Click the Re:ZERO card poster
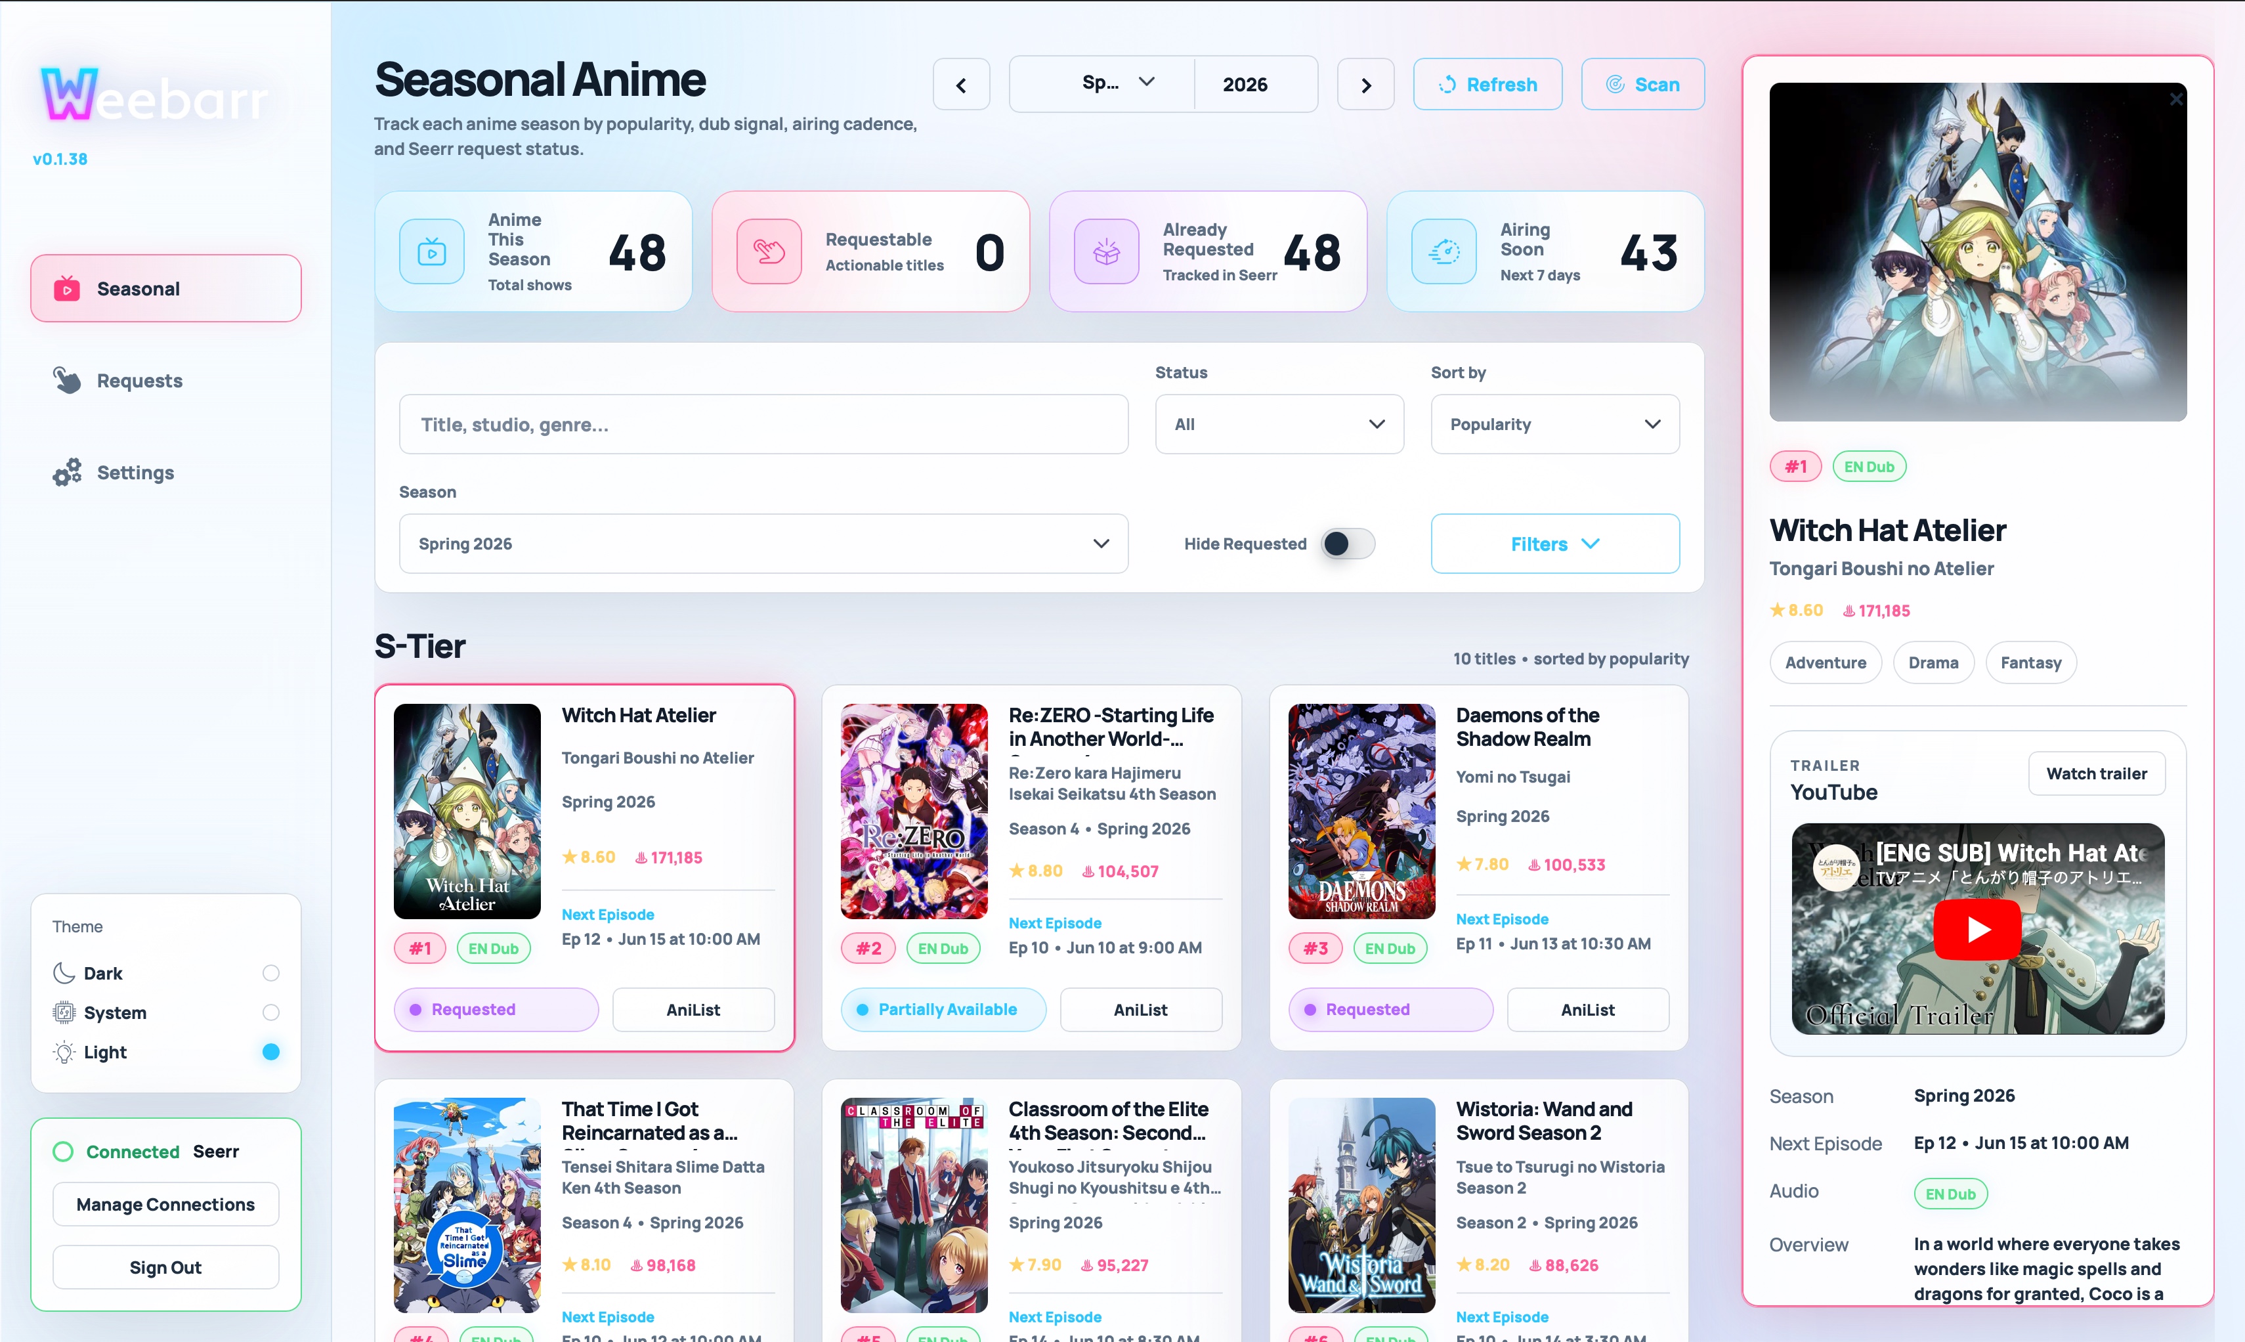Viewport: 2245px width, 1342px height. pos(914,811)
